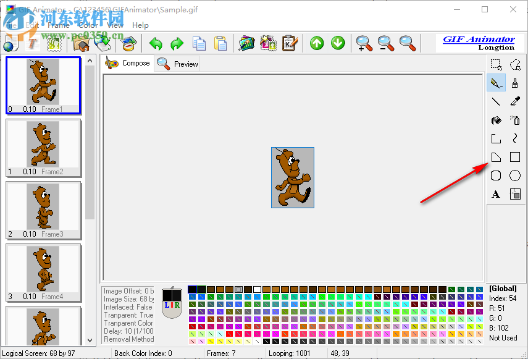Open the Color menu
Image resolution: width=528 pixels, height=359 pixels.
click(x=88, y=25)
